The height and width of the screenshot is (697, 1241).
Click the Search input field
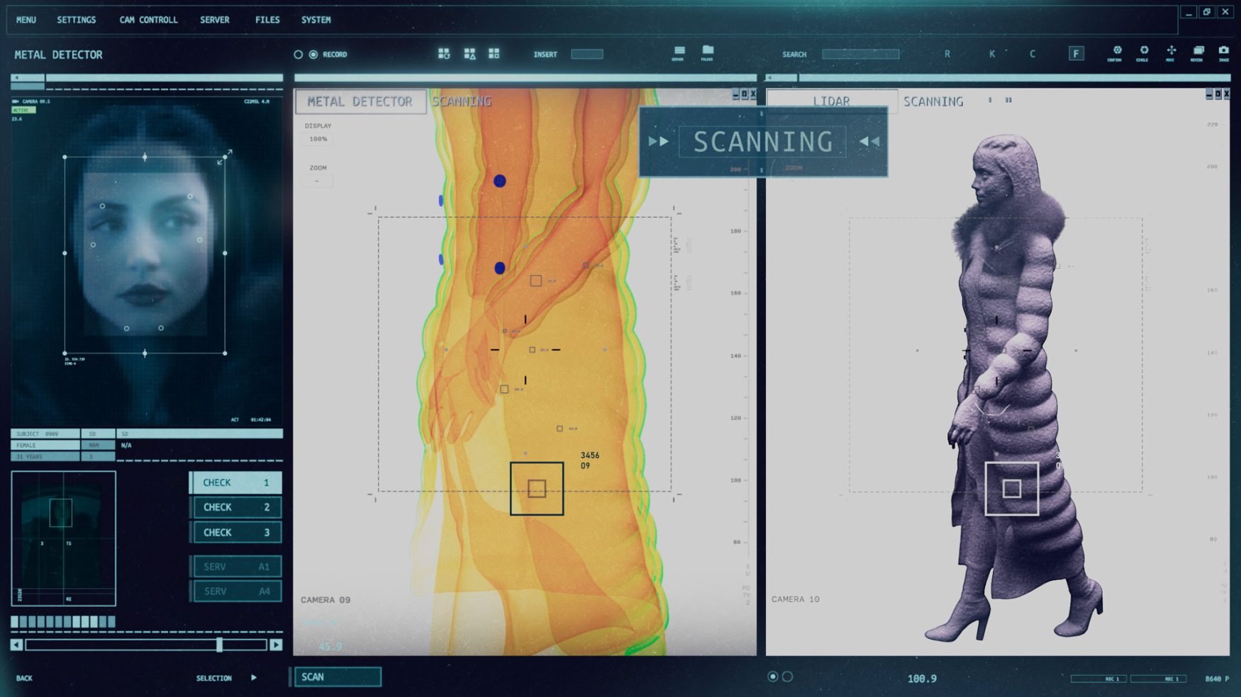click(860, 55)
